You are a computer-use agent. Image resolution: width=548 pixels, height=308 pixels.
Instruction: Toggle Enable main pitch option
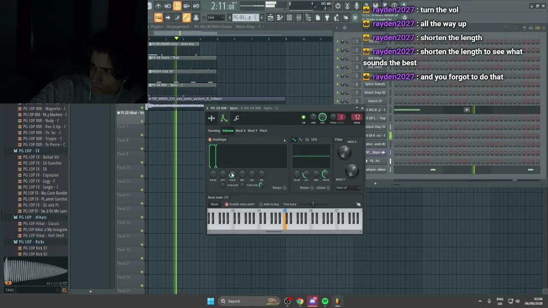[226, 204]
